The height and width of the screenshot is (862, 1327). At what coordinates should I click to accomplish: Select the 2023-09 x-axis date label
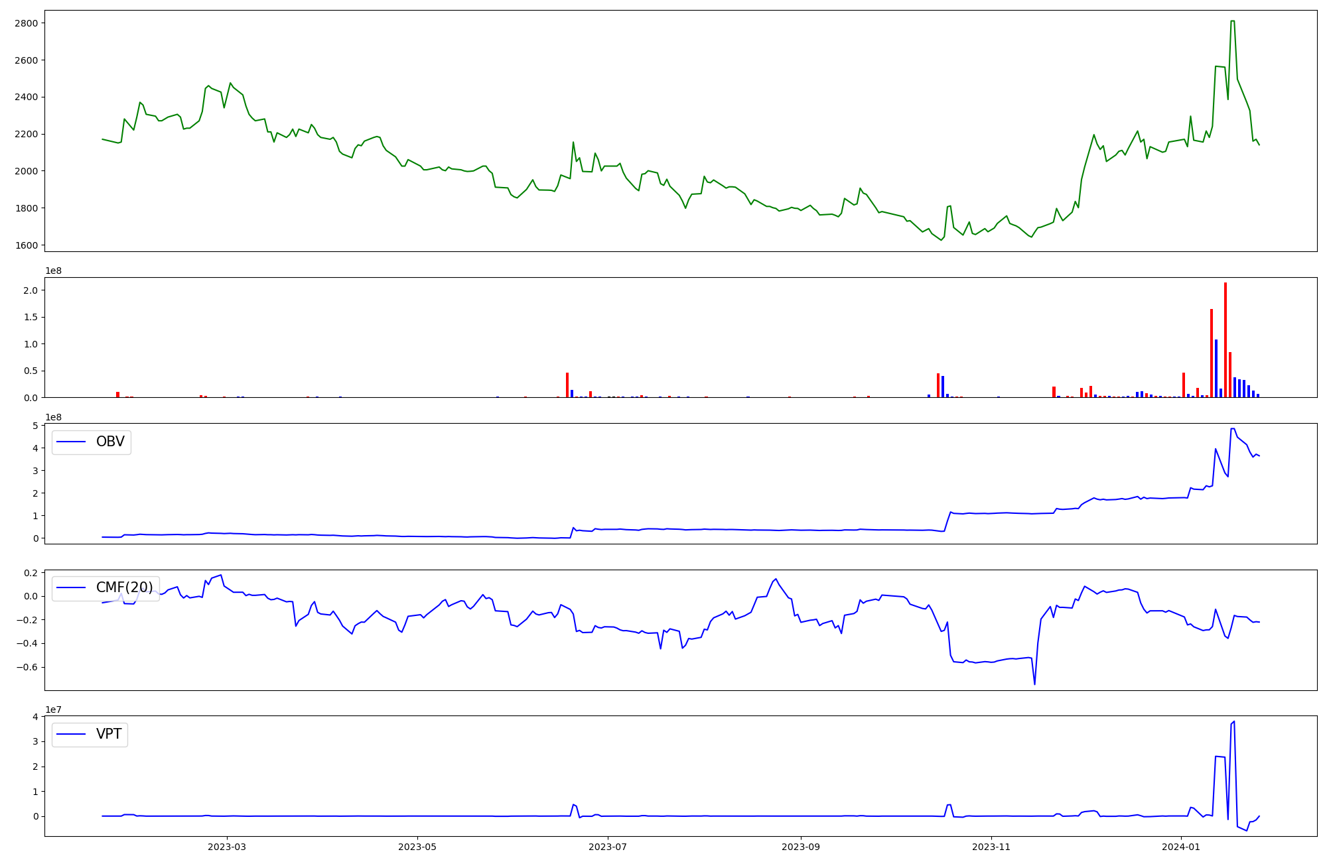(x=801, y=847)
